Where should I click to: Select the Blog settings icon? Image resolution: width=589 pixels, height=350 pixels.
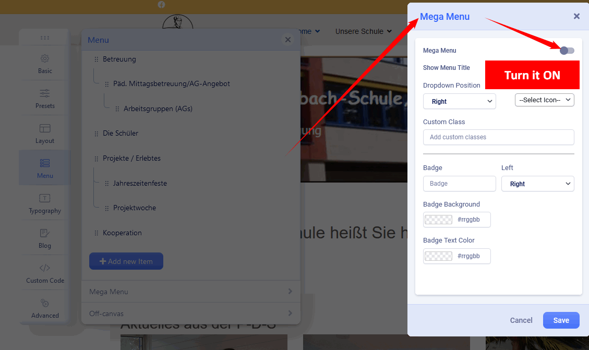[x=45, y=233]
